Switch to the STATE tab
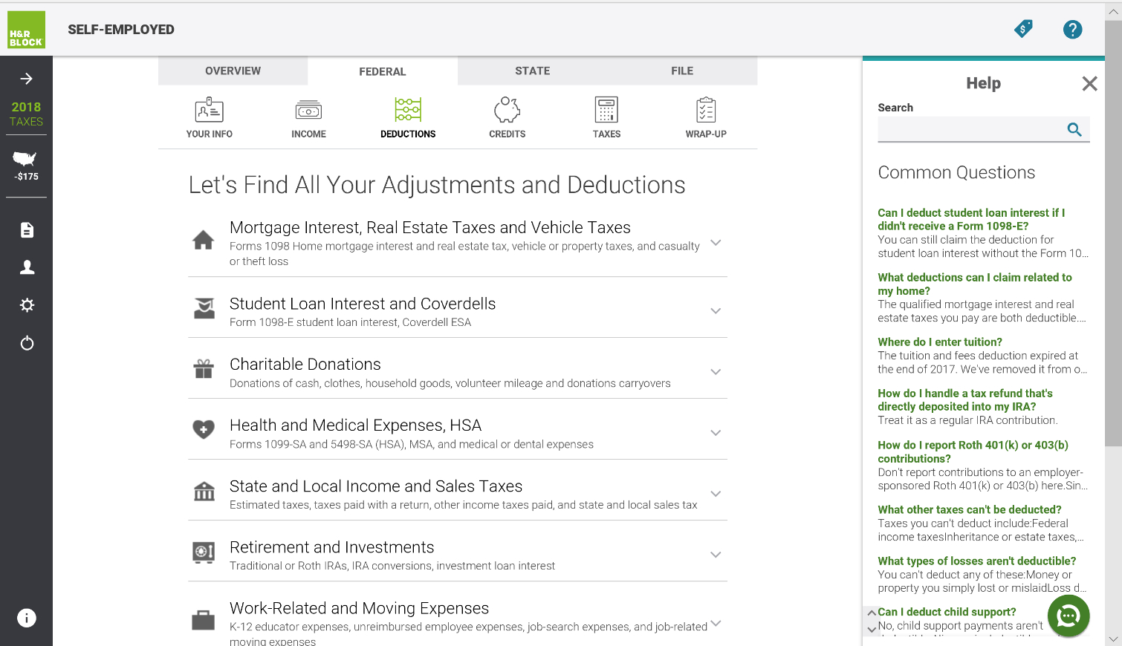Image resolution: width=1122 pixels, height=646 pixels. click(x=532, y=71)
